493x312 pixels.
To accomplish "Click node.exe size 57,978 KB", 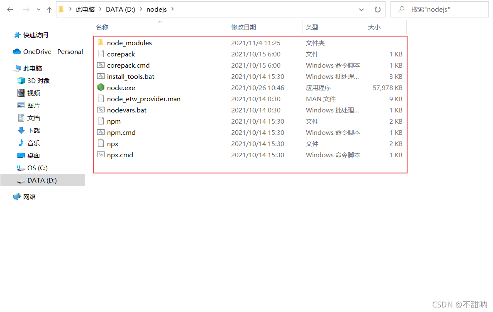I will click(387, 88).
